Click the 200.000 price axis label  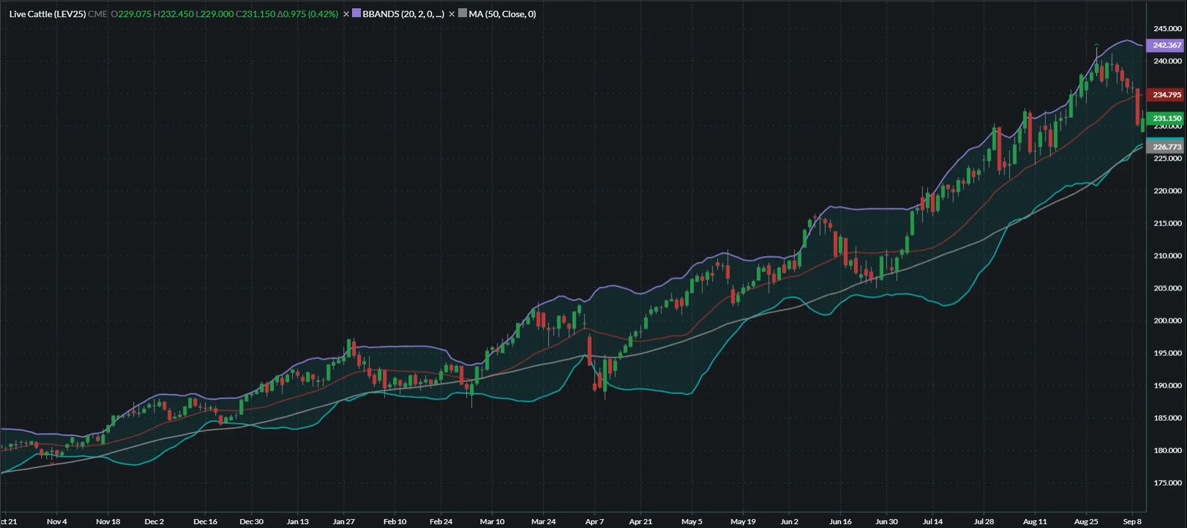(1167, 321)
